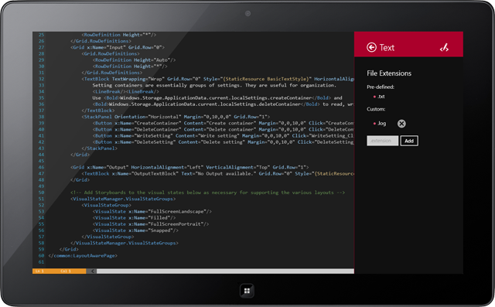
Task: Click line number 45 in the gutter
Action: click(41, 161)
